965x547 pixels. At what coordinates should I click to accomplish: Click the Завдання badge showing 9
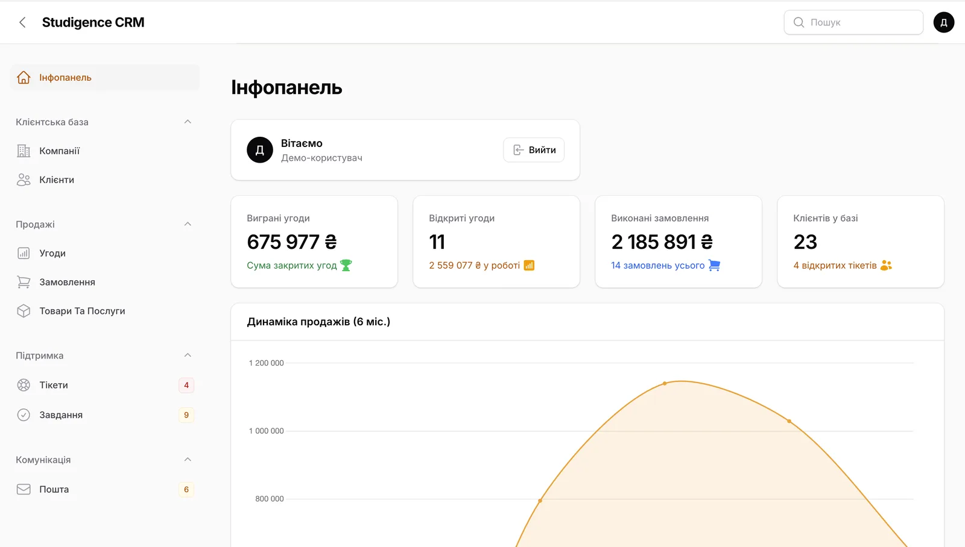[186, 415]
